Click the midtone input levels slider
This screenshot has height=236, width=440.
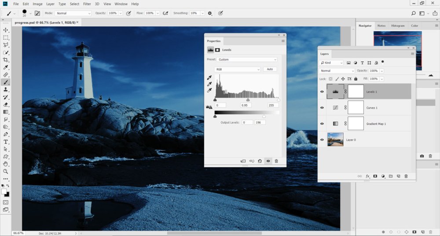(248, 100)
